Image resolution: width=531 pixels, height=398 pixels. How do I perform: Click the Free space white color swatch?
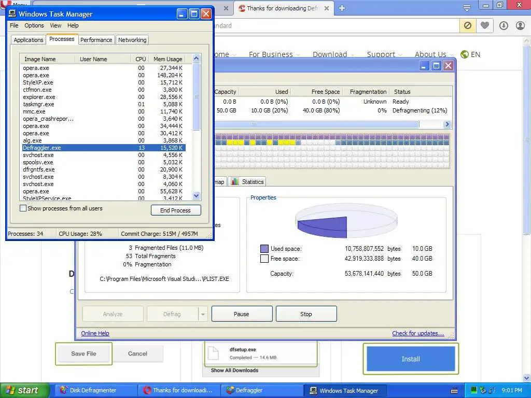coord(264,259)
